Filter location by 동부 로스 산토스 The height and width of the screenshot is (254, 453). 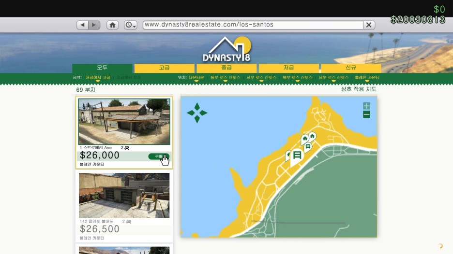point(225,77)
